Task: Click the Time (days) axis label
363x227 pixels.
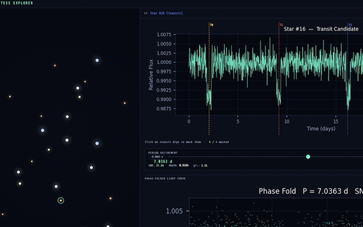Action: pyautogui.click(x=321, y=128)
